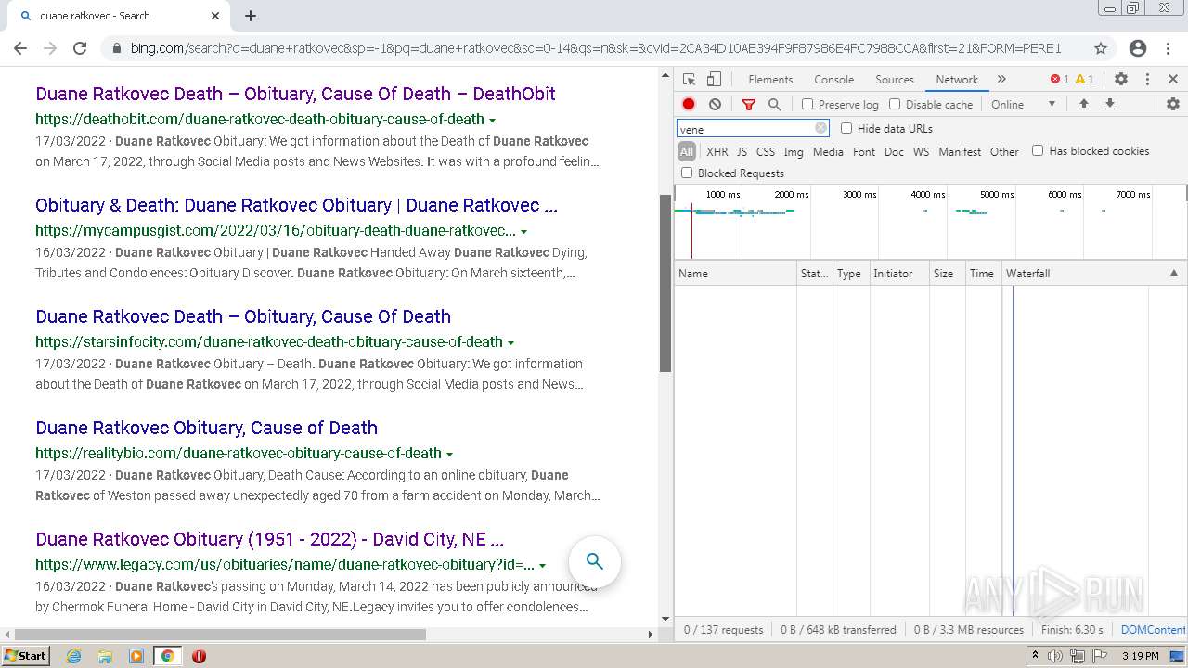Close the DevTools panel

(1173, 80)
